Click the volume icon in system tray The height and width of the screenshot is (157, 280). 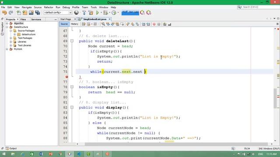[253, 154]
